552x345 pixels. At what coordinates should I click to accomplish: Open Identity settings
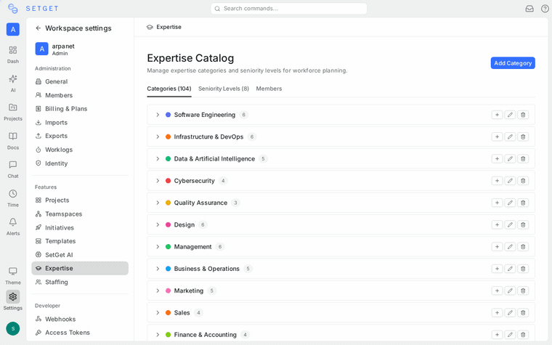pyautogui.click(x=80, y=163)
